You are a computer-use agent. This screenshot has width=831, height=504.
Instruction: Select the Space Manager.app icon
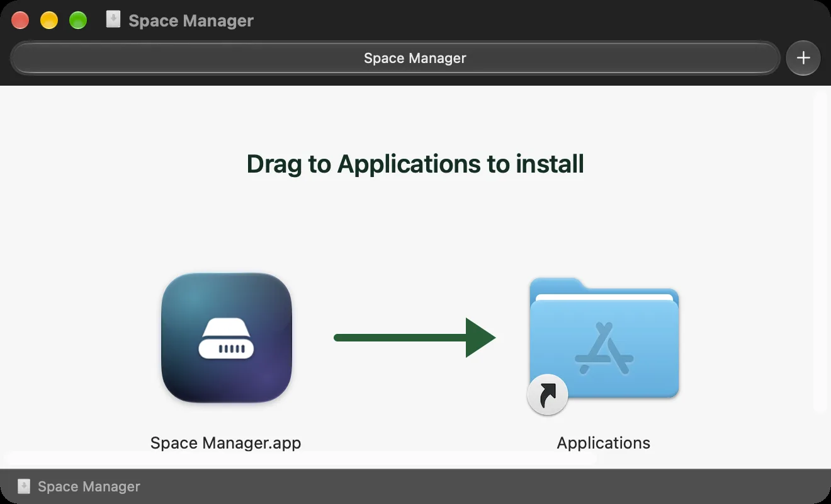[227, 338]
